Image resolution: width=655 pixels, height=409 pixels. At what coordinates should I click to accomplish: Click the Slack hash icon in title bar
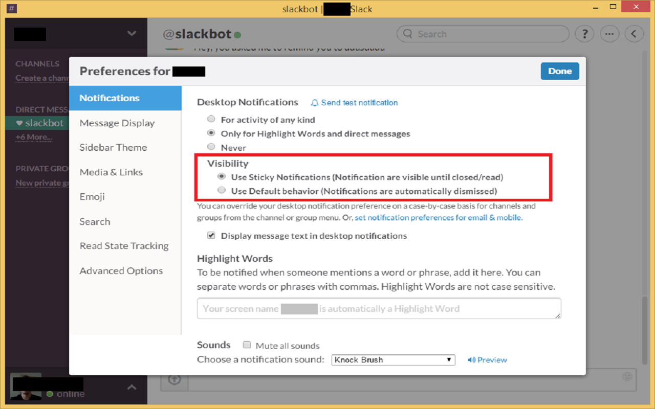pyautogui.click(x=11, y=9)
